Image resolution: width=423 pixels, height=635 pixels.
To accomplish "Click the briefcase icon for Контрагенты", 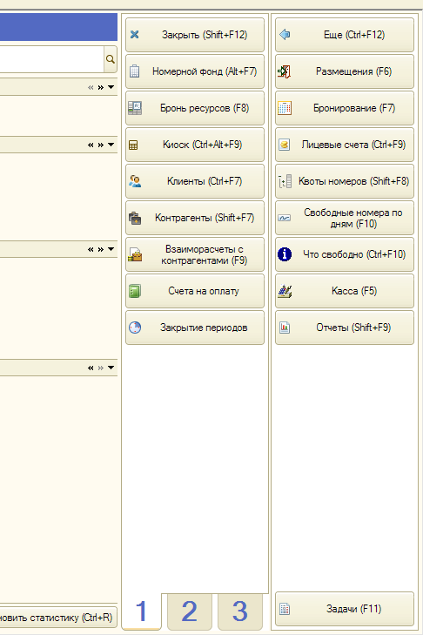I will point(135,218).
